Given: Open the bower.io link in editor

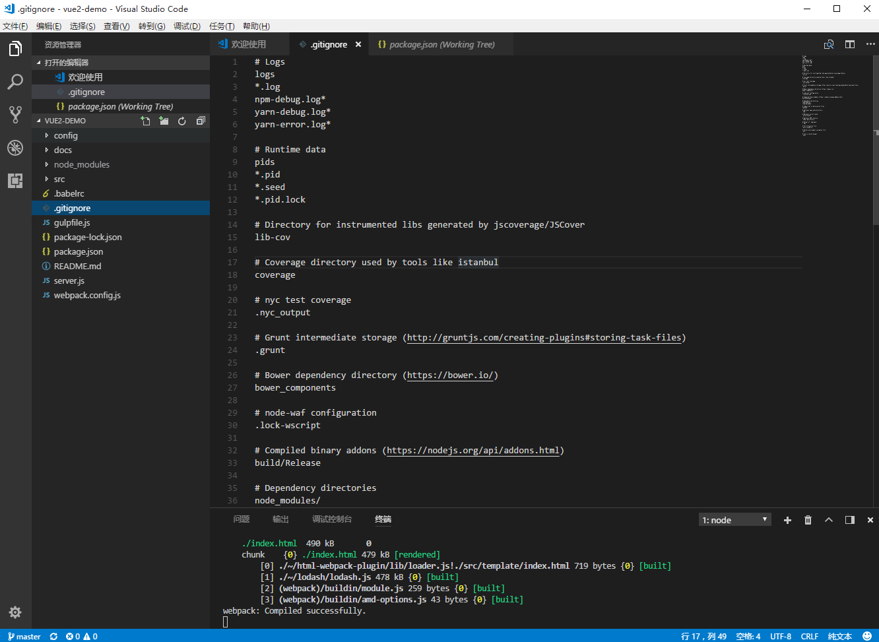Looking at the screenshot, I should point(450,375).
